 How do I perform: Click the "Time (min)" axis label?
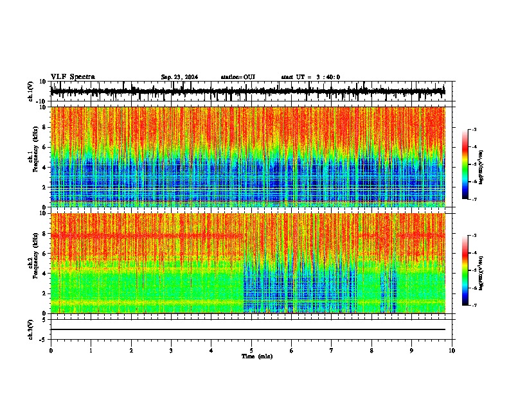[x=257, y=356]
